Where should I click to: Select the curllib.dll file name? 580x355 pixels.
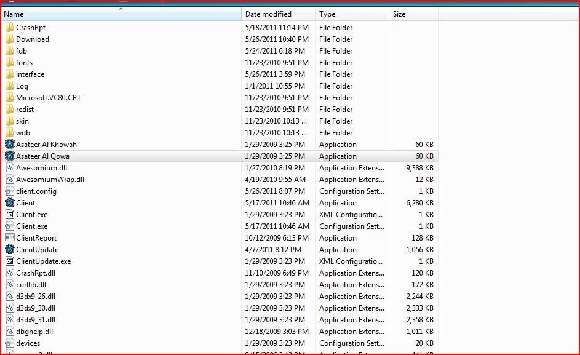(31, 285)
